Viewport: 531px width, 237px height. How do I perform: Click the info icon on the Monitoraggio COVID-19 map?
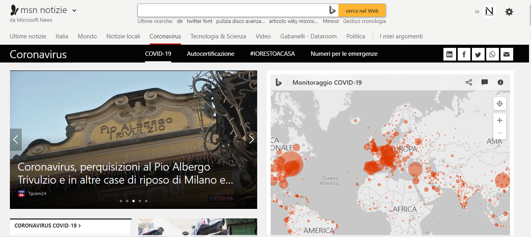pyautogui.click(x=500, y=82)
